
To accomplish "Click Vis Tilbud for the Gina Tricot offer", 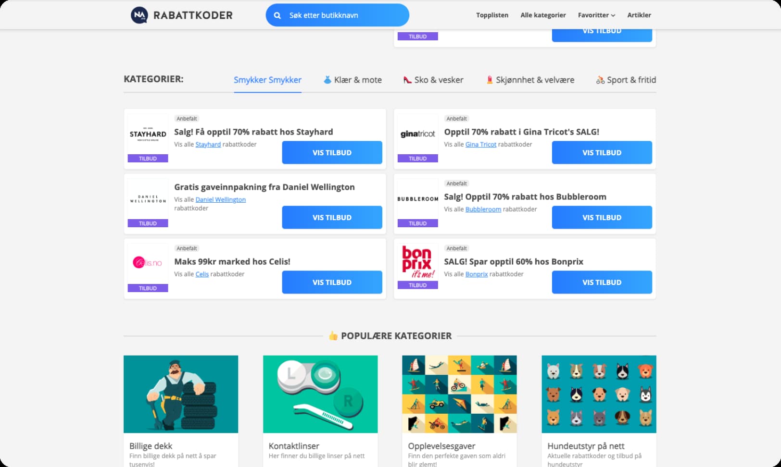I will [602, 152].
